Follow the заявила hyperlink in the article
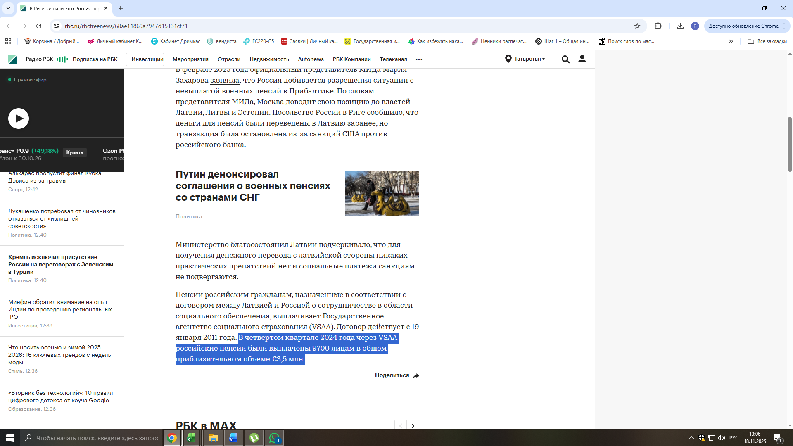Image resolution: width=793 pixels, height=446 pixels. tap(224, 80)
